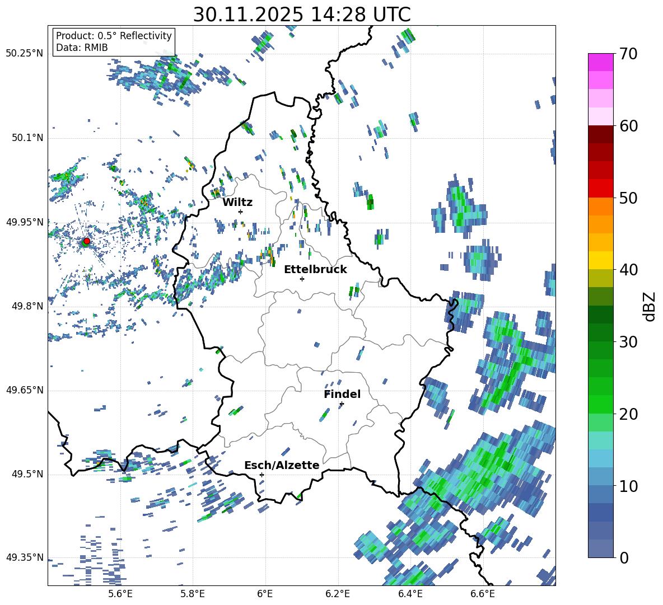663x605 pixels.
Task: Click the 6.6°E longitude label
Action: click(x=483, y=594)
